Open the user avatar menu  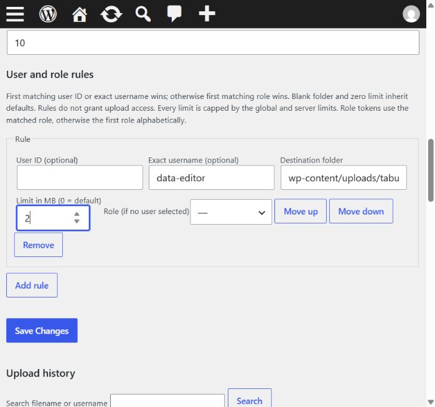411,14
